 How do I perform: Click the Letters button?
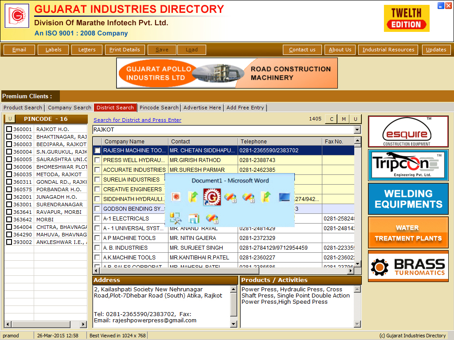(x=87, y=50)
